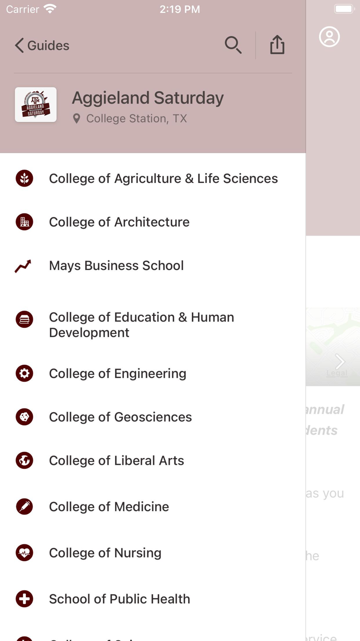Click the share icon at the top

[277, 45]
